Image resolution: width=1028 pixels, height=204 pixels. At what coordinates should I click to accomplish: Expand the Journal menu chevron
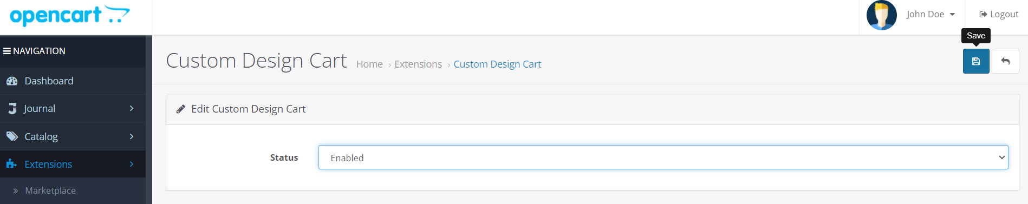tap(132, 109)
